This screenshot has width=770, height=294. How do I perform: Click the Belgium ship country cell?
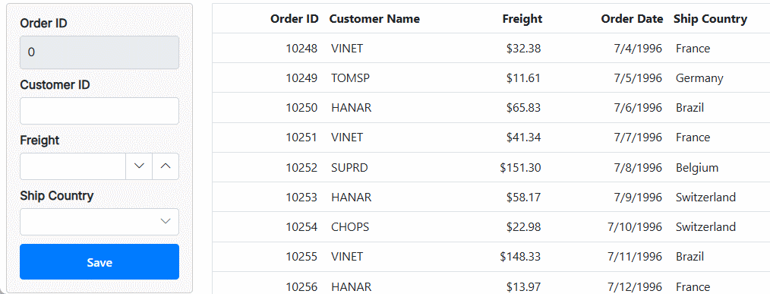(x=697, y=168)
